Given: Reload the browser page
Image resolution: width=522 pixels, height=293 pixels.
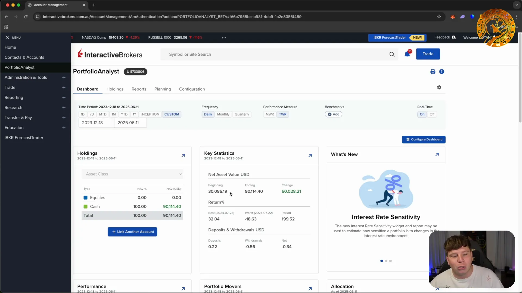Looking at the screenshot, I should 26,17.
